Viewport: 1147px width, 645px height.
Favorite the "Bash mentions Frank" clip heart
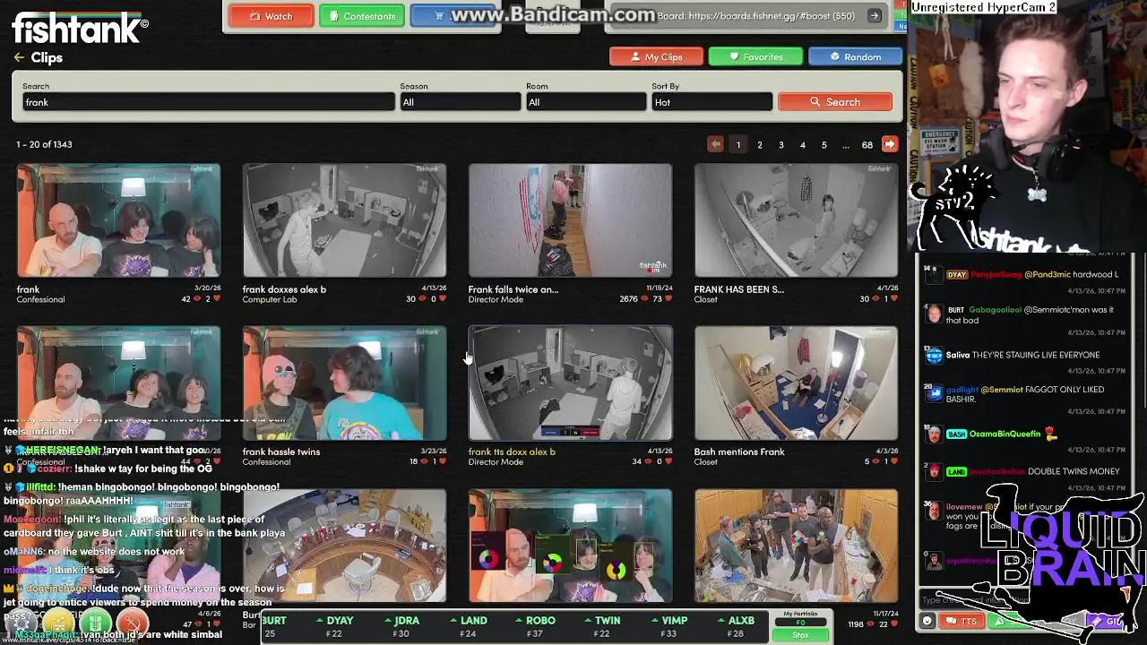(x=893, y=461)
